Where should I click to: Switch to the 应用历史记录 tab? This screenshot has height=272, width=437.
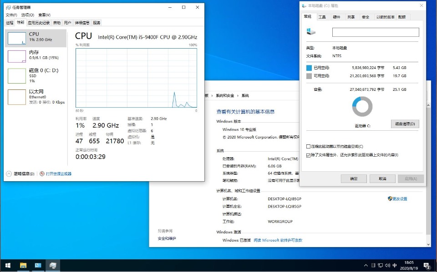(39, 23)
